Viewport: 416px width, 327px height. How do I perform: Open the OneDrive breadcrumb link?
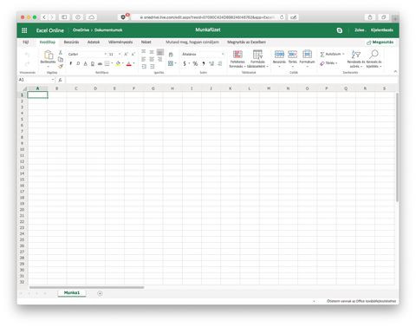(81, 30)
